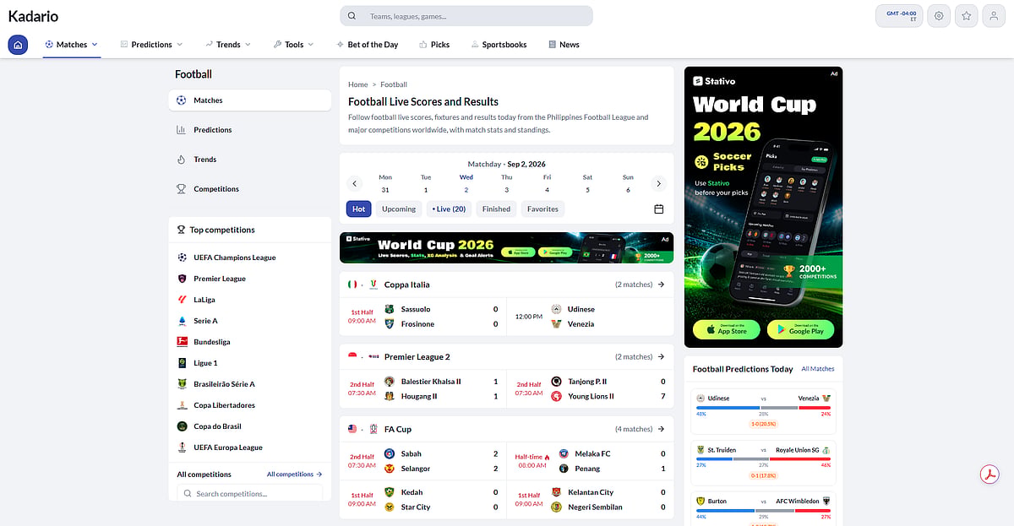
Task: Open the user account icon
Action: click(x=994, y=16)
